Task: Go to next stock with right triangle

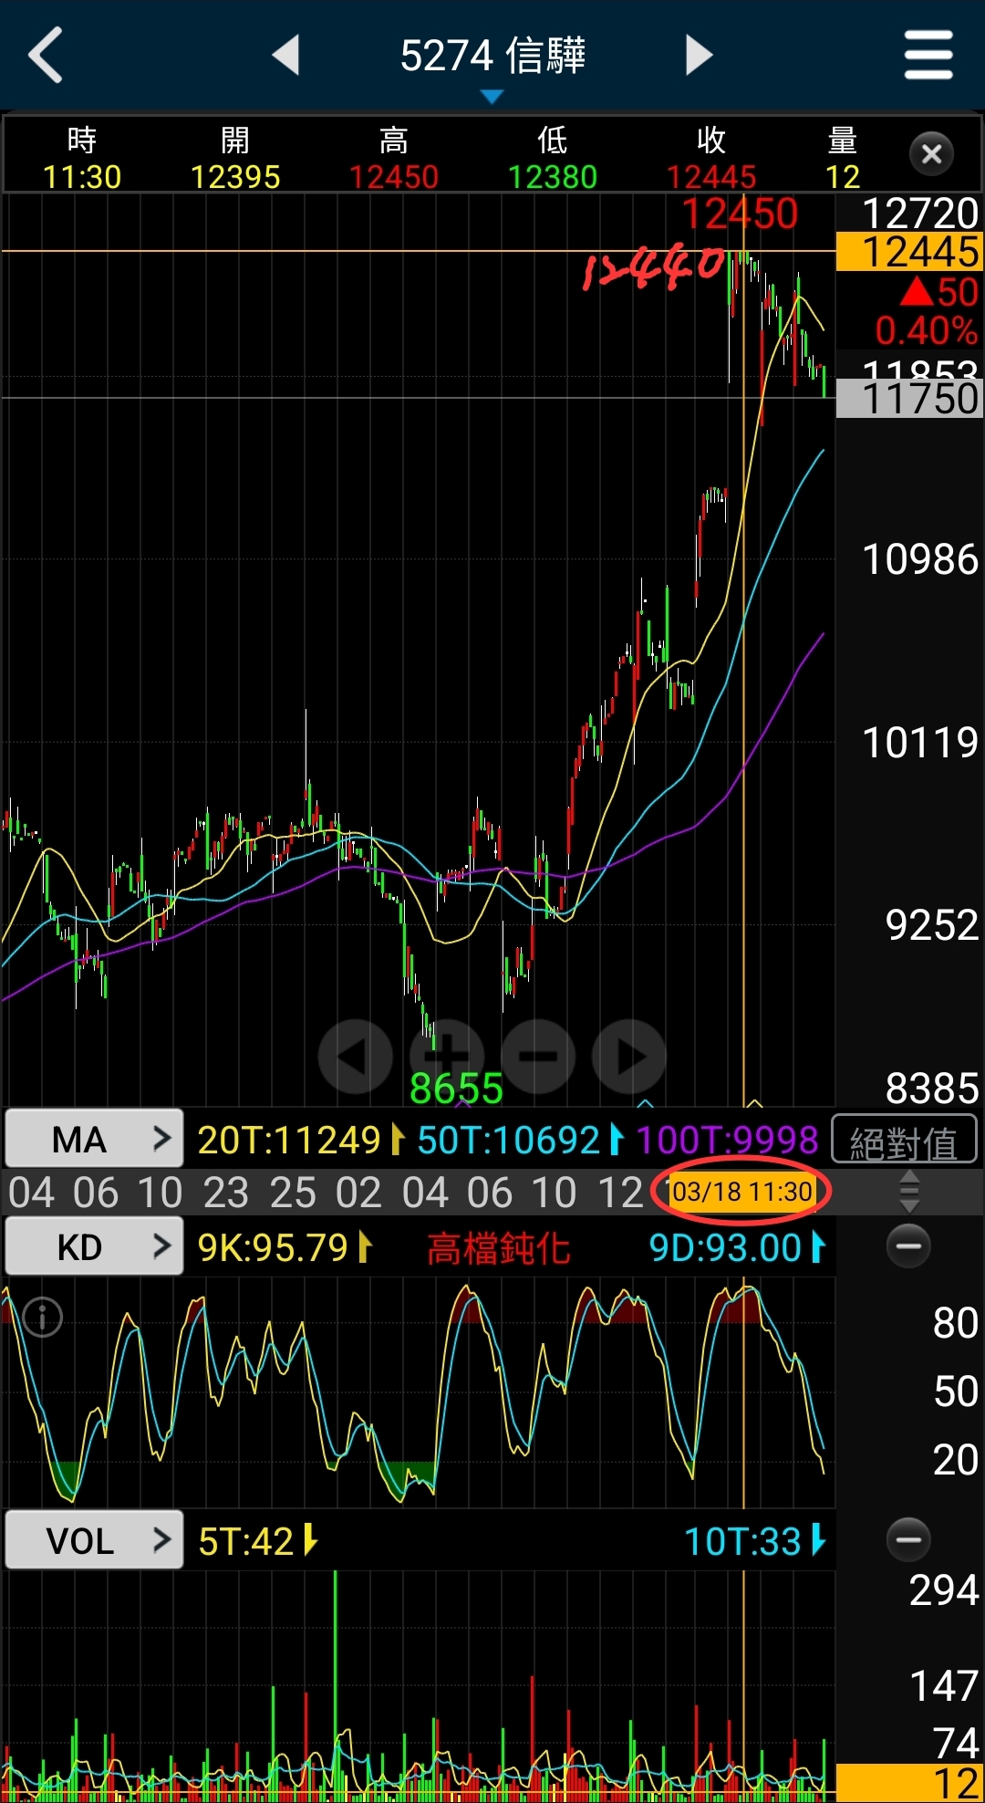Action: [x=698, y=56]
